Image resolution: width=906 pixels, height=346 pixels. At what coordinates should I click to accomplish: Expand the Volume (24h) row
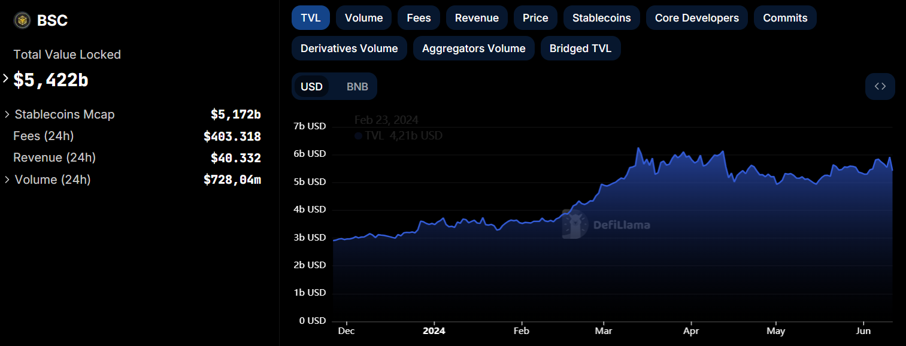(x=7, y=180)
